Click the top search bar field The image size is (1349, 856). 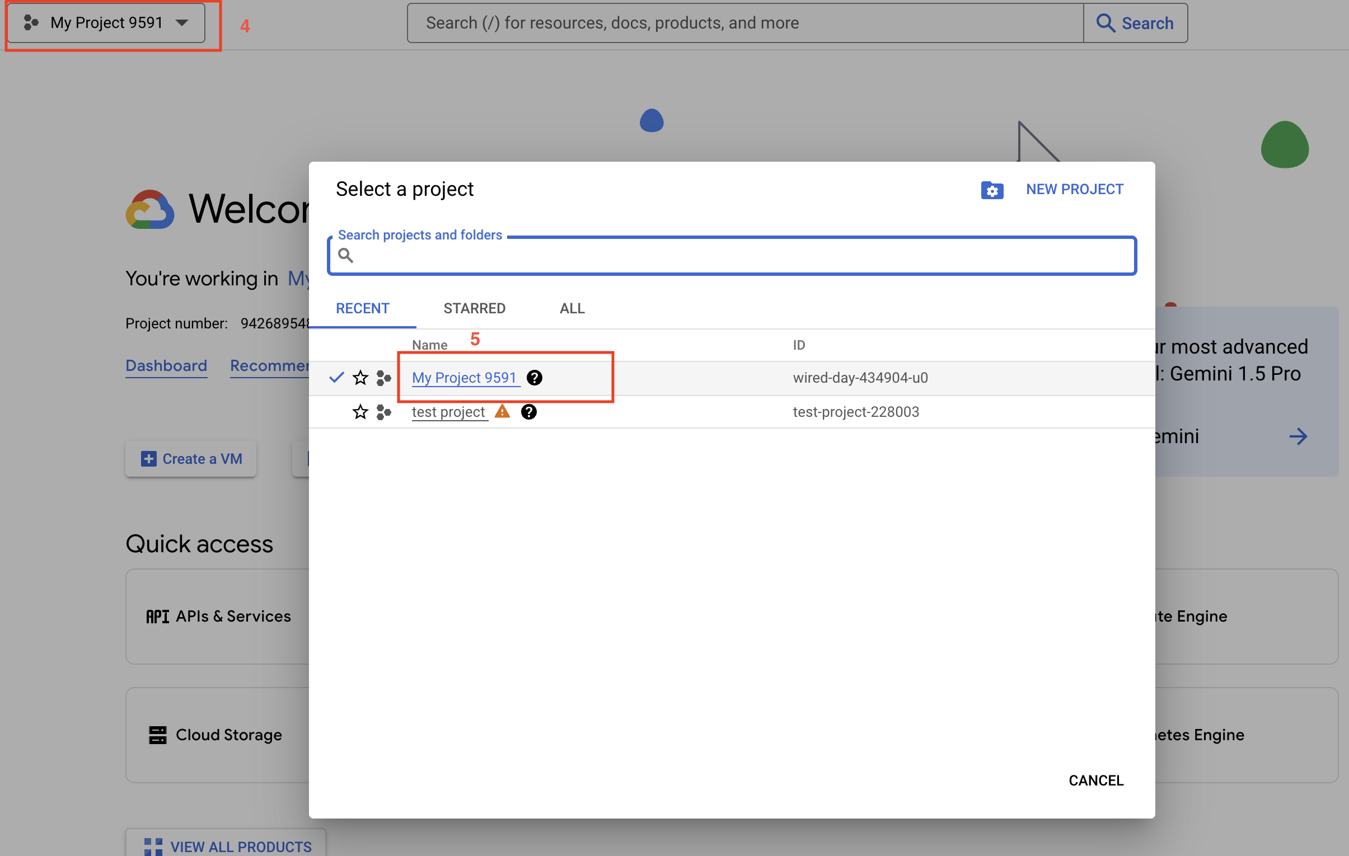[x=745, y=23]
